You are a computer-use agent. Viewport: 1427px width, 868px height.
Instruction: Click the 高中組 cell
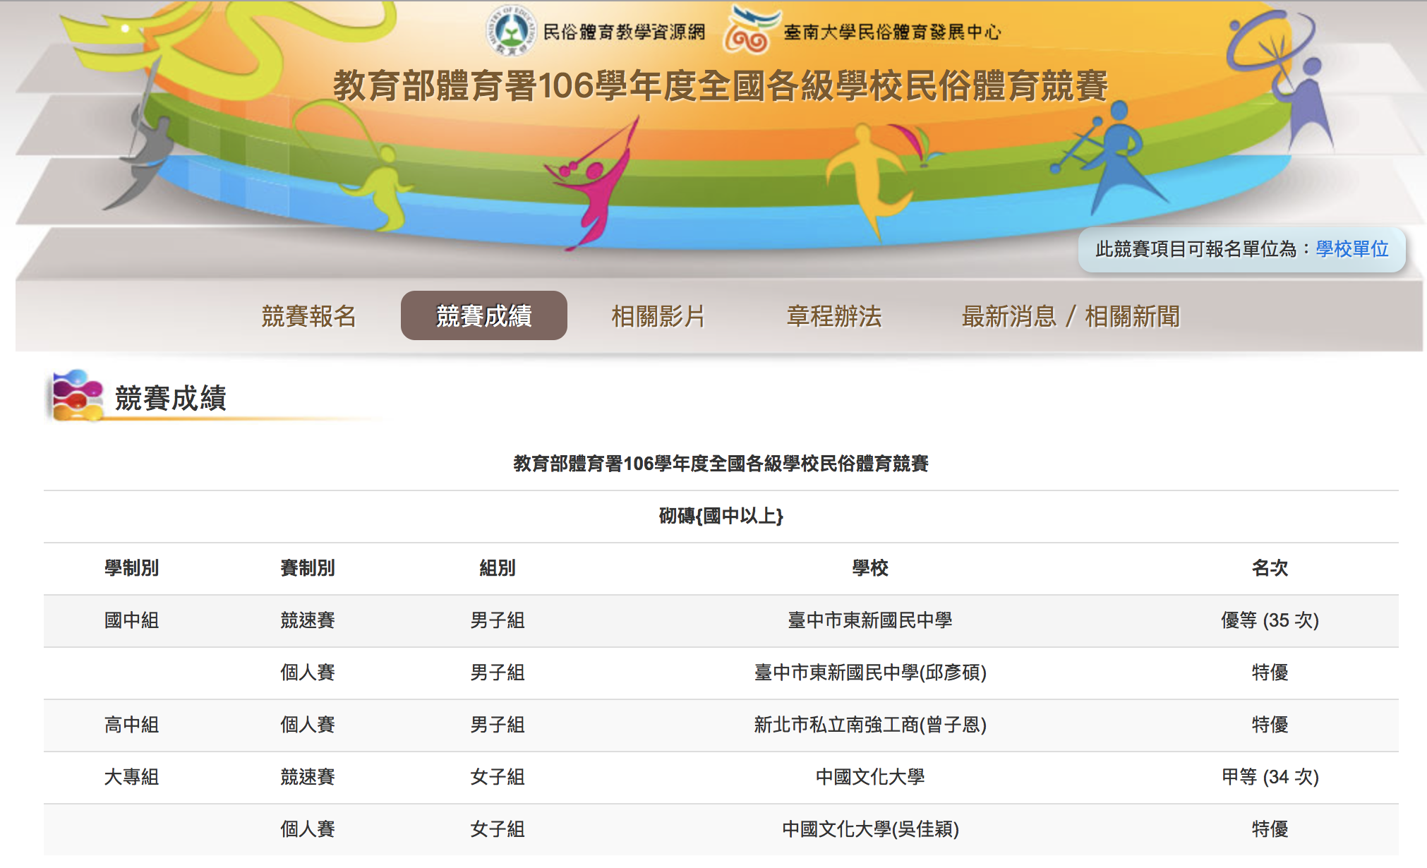(x=131, y=725)
